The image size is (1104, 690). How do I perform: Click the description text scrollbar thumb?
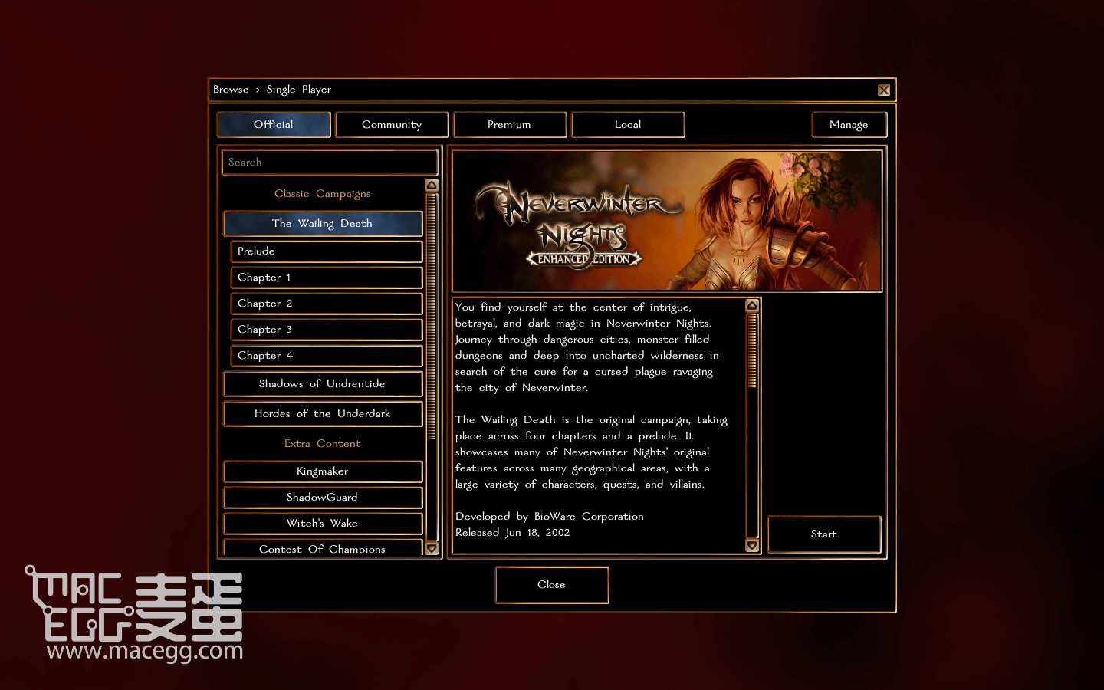coord(752,351)
